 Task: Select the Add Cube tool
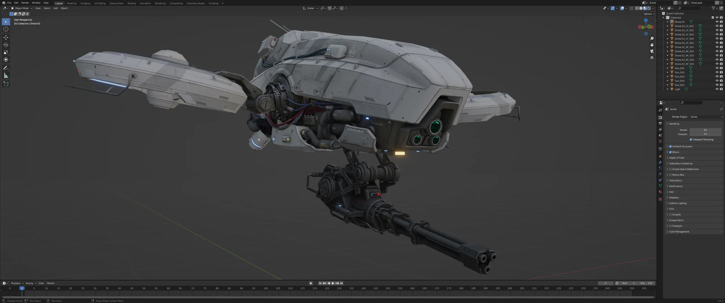(x=6, y=84)
